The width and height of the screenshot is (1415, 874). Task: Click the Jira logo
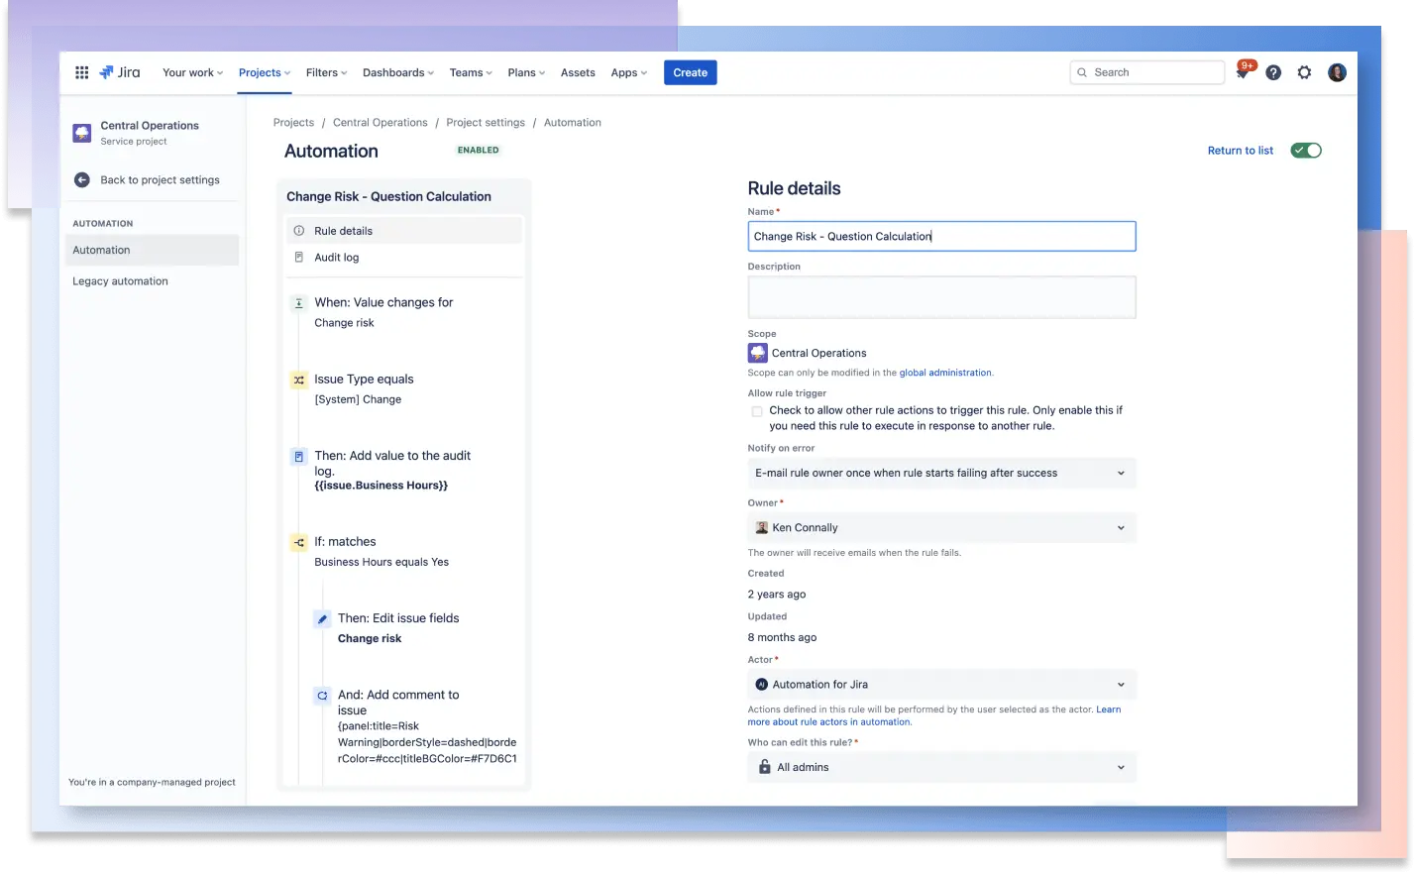(120, 72)
